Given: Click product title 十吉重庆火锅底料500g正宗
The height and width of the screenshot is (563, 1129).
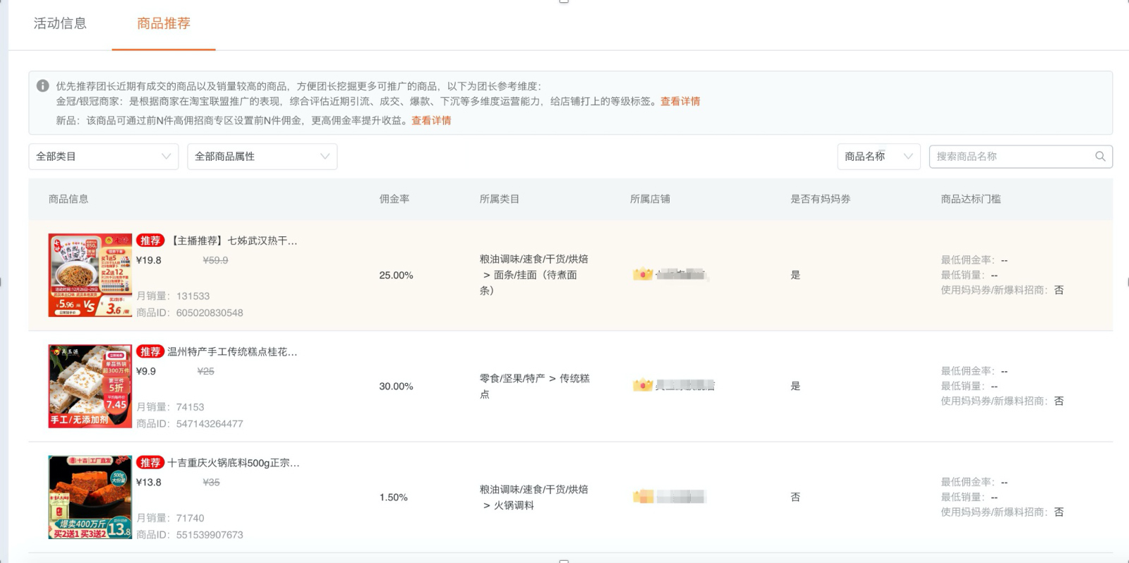Looking at the screenshot, I should pos(234,463).
